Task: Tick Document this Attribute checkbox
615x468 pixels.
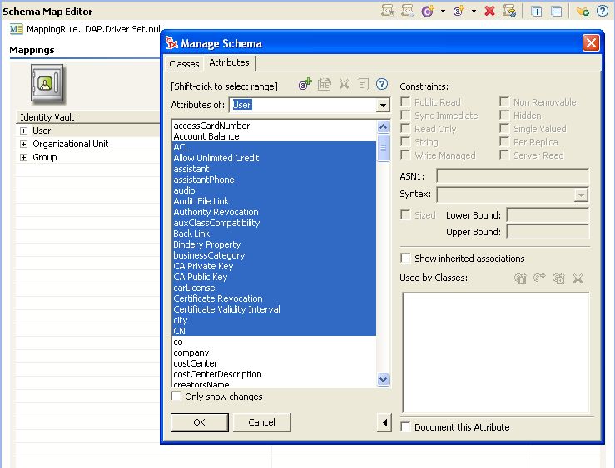Action: point(406,427)
